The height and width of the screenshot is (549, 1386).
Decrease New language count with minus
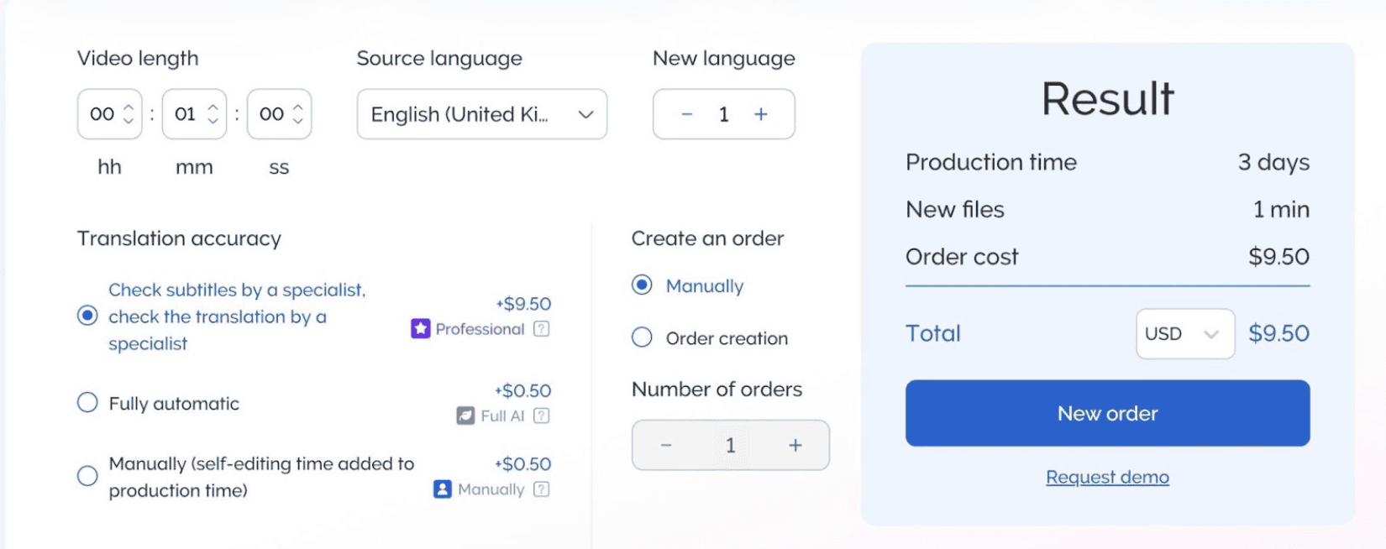pyautogui.click(x=686, y=114)
